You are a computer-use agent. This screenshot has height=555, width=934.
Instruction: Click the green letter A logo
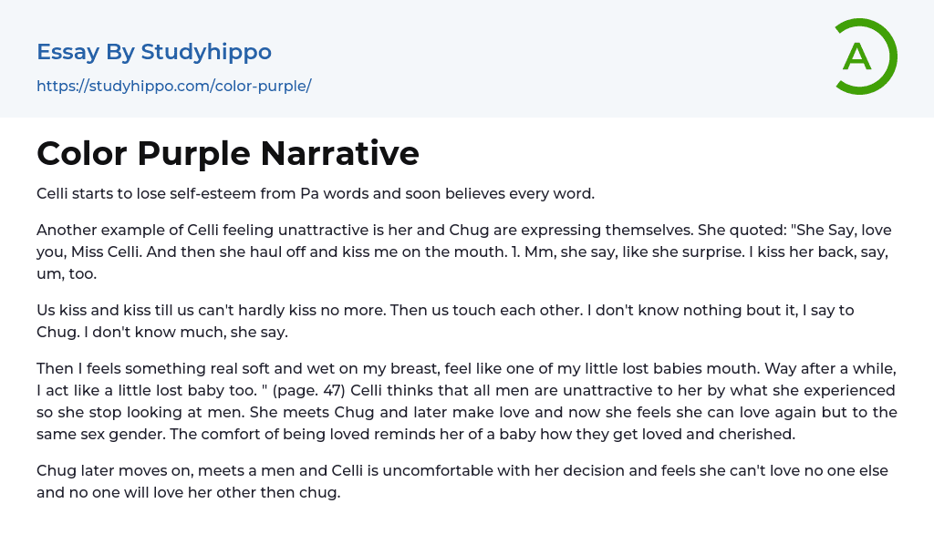(x=856, y=57)
